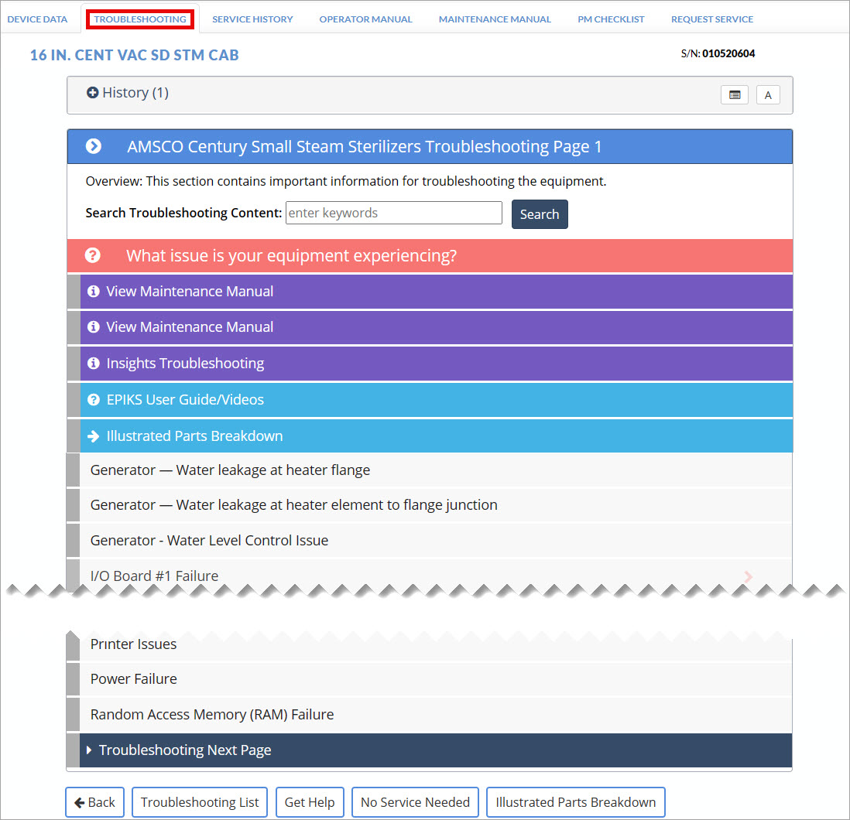Select 'Random Access Memory (RAM) Failure' row
Viewport: 850px width, 820px height.
click(436, 715)
